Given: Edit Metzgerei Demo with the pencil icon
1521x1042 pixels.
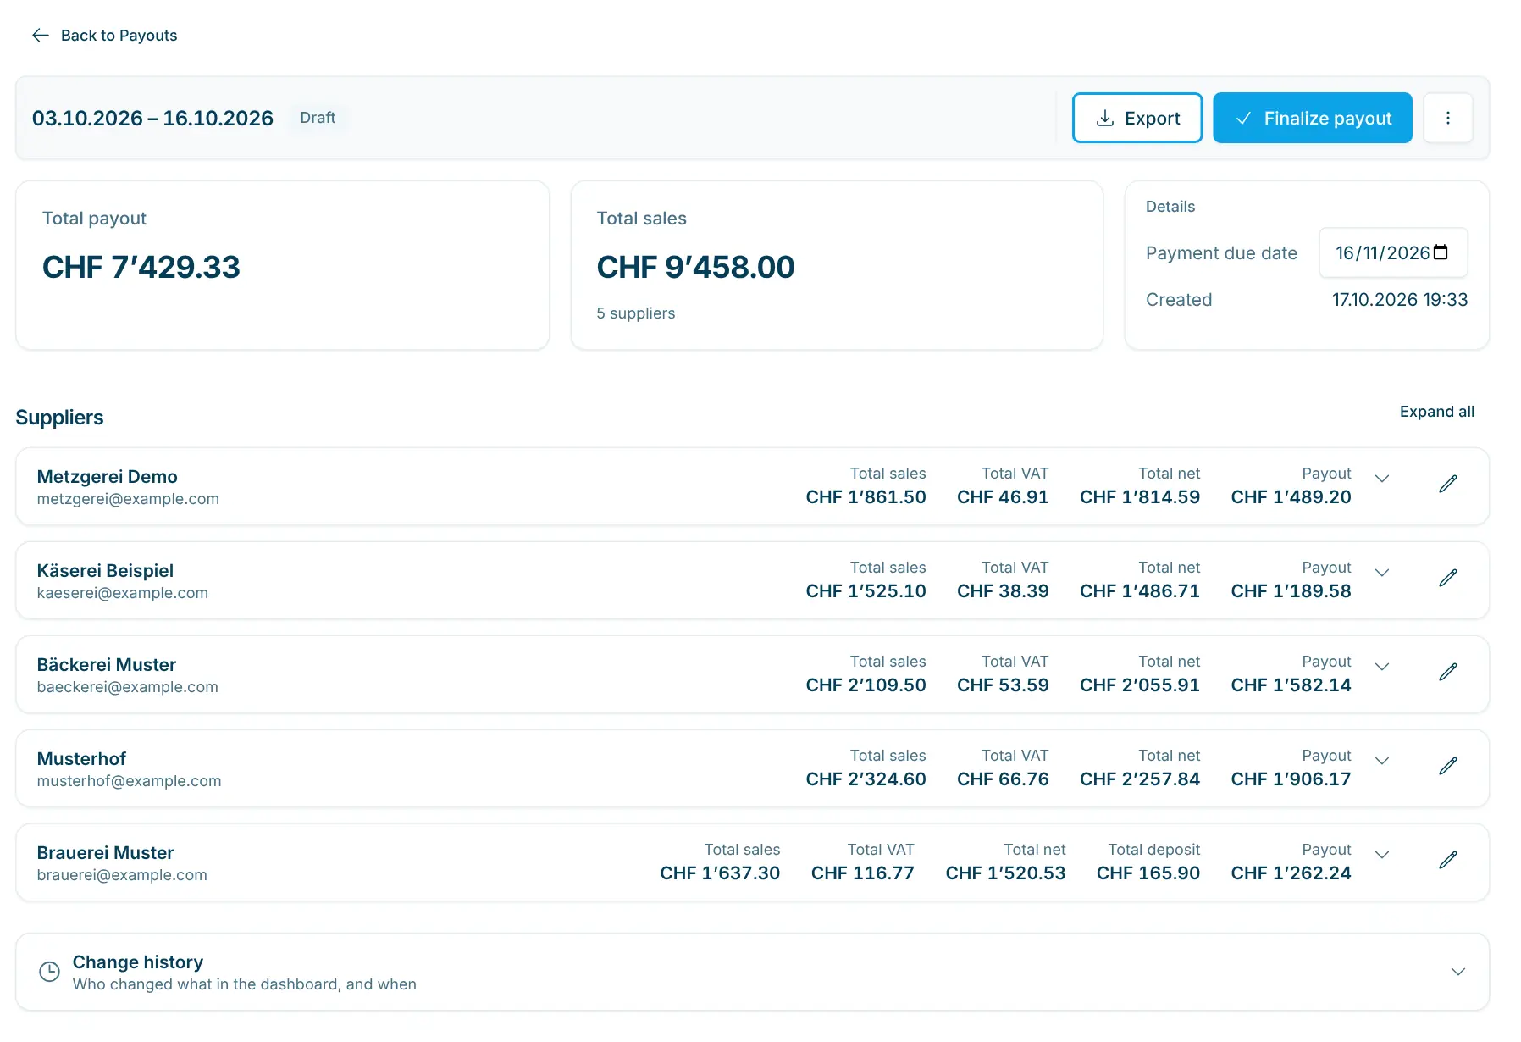Looking at the screenshot, I should (1447, 484).
